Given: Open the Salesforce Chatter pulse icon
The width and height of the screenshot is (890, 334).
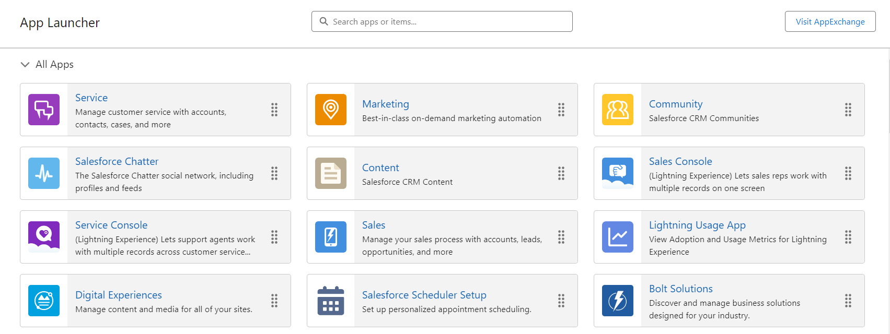Looking at the screenshot, I should click(44, 173).
